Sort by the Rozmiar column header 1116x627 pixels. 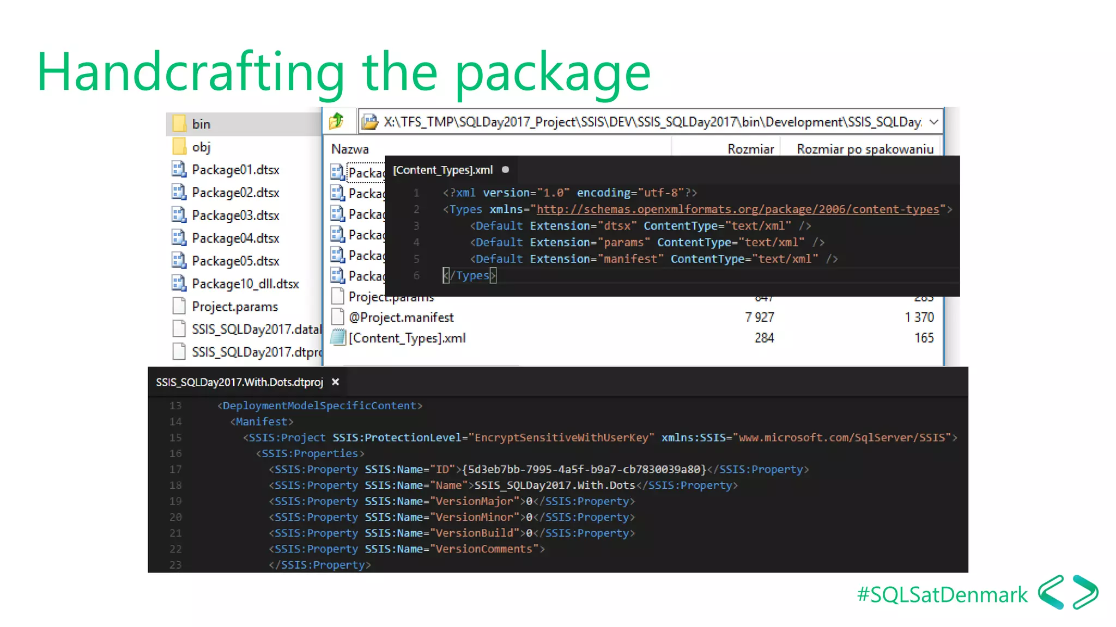point(750,149)
